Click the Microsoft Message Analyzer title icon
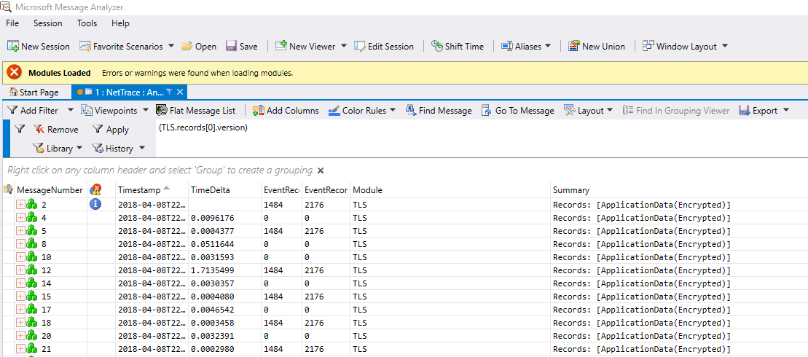808x357 pixels. pyautogui.click(x=5, y=7)
